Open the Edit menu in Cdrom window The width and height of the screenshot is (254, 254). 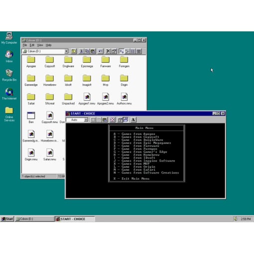click(32, 45)
